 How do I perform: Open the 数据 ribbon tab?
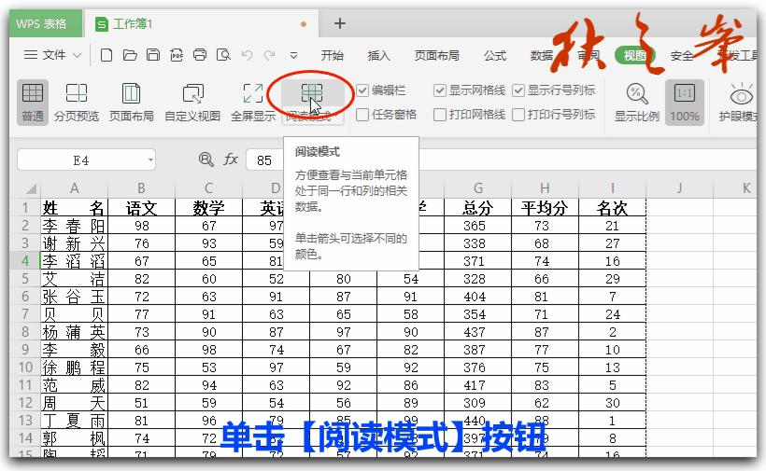point(542,56)
